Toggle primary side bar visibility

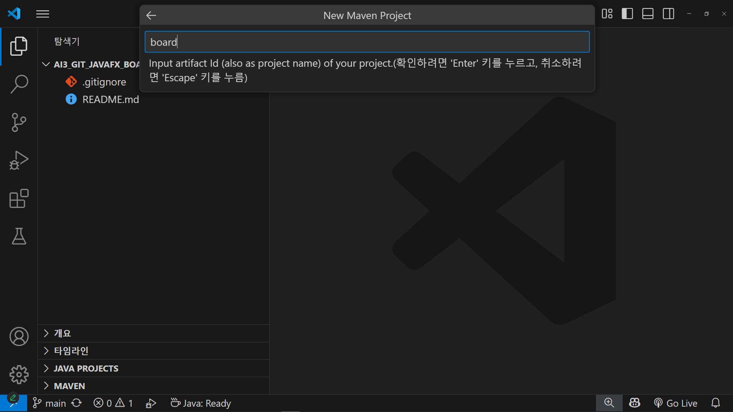pyautogui.click(x=627, y=14)
